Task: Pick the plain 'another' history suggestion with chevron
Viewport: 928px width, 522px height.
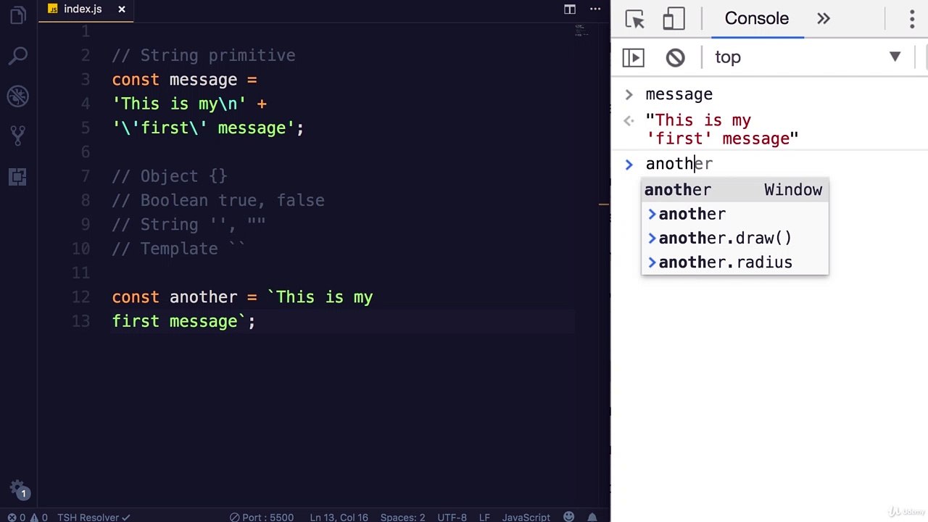Action: (734, 214)
